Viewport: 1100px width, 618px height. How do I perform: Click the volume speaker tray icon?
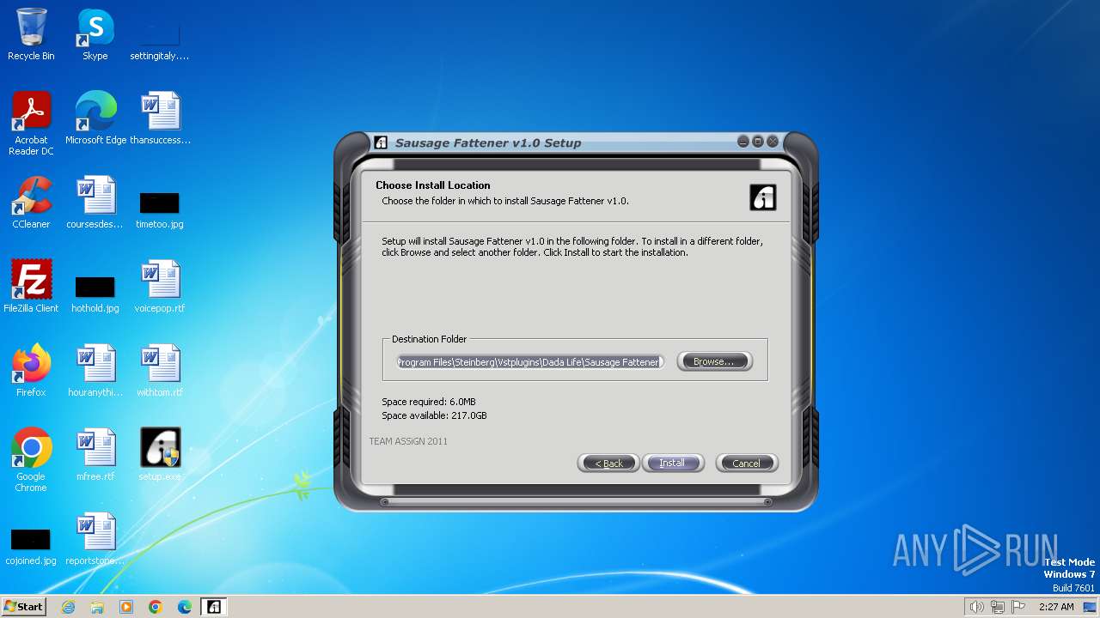(x=976, y=607)
